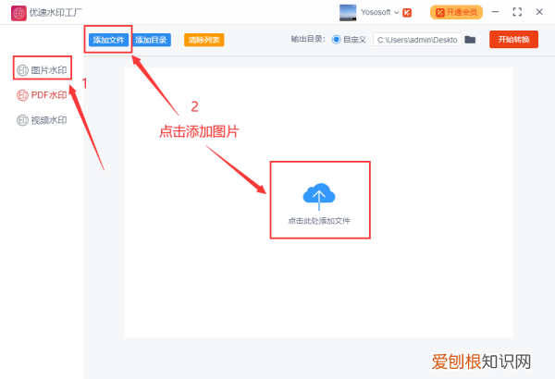Click the Yososoft user avatar
Image resolution: width=555 pixels, height=379 pixels.
coord(348,12)
